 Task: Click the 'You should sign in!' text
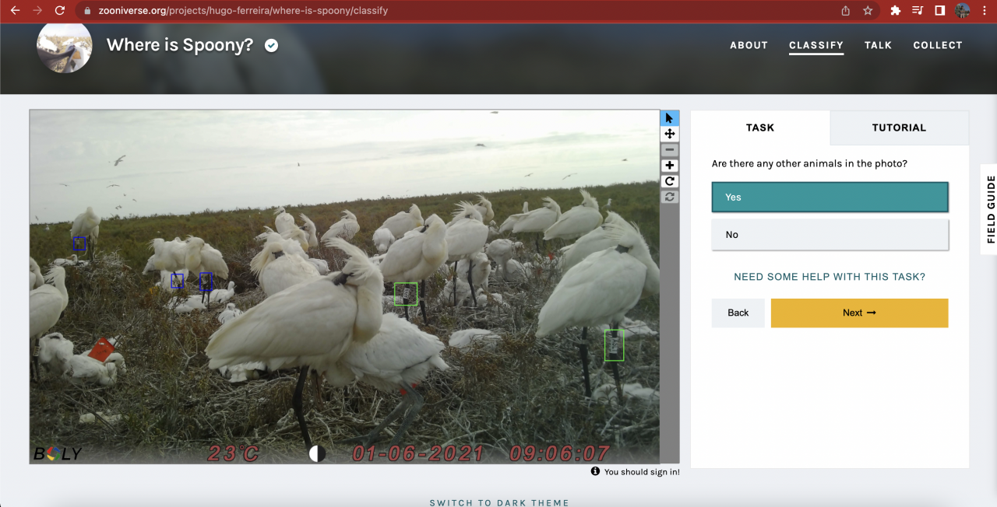pyautogui.click(x=642, y=472)
